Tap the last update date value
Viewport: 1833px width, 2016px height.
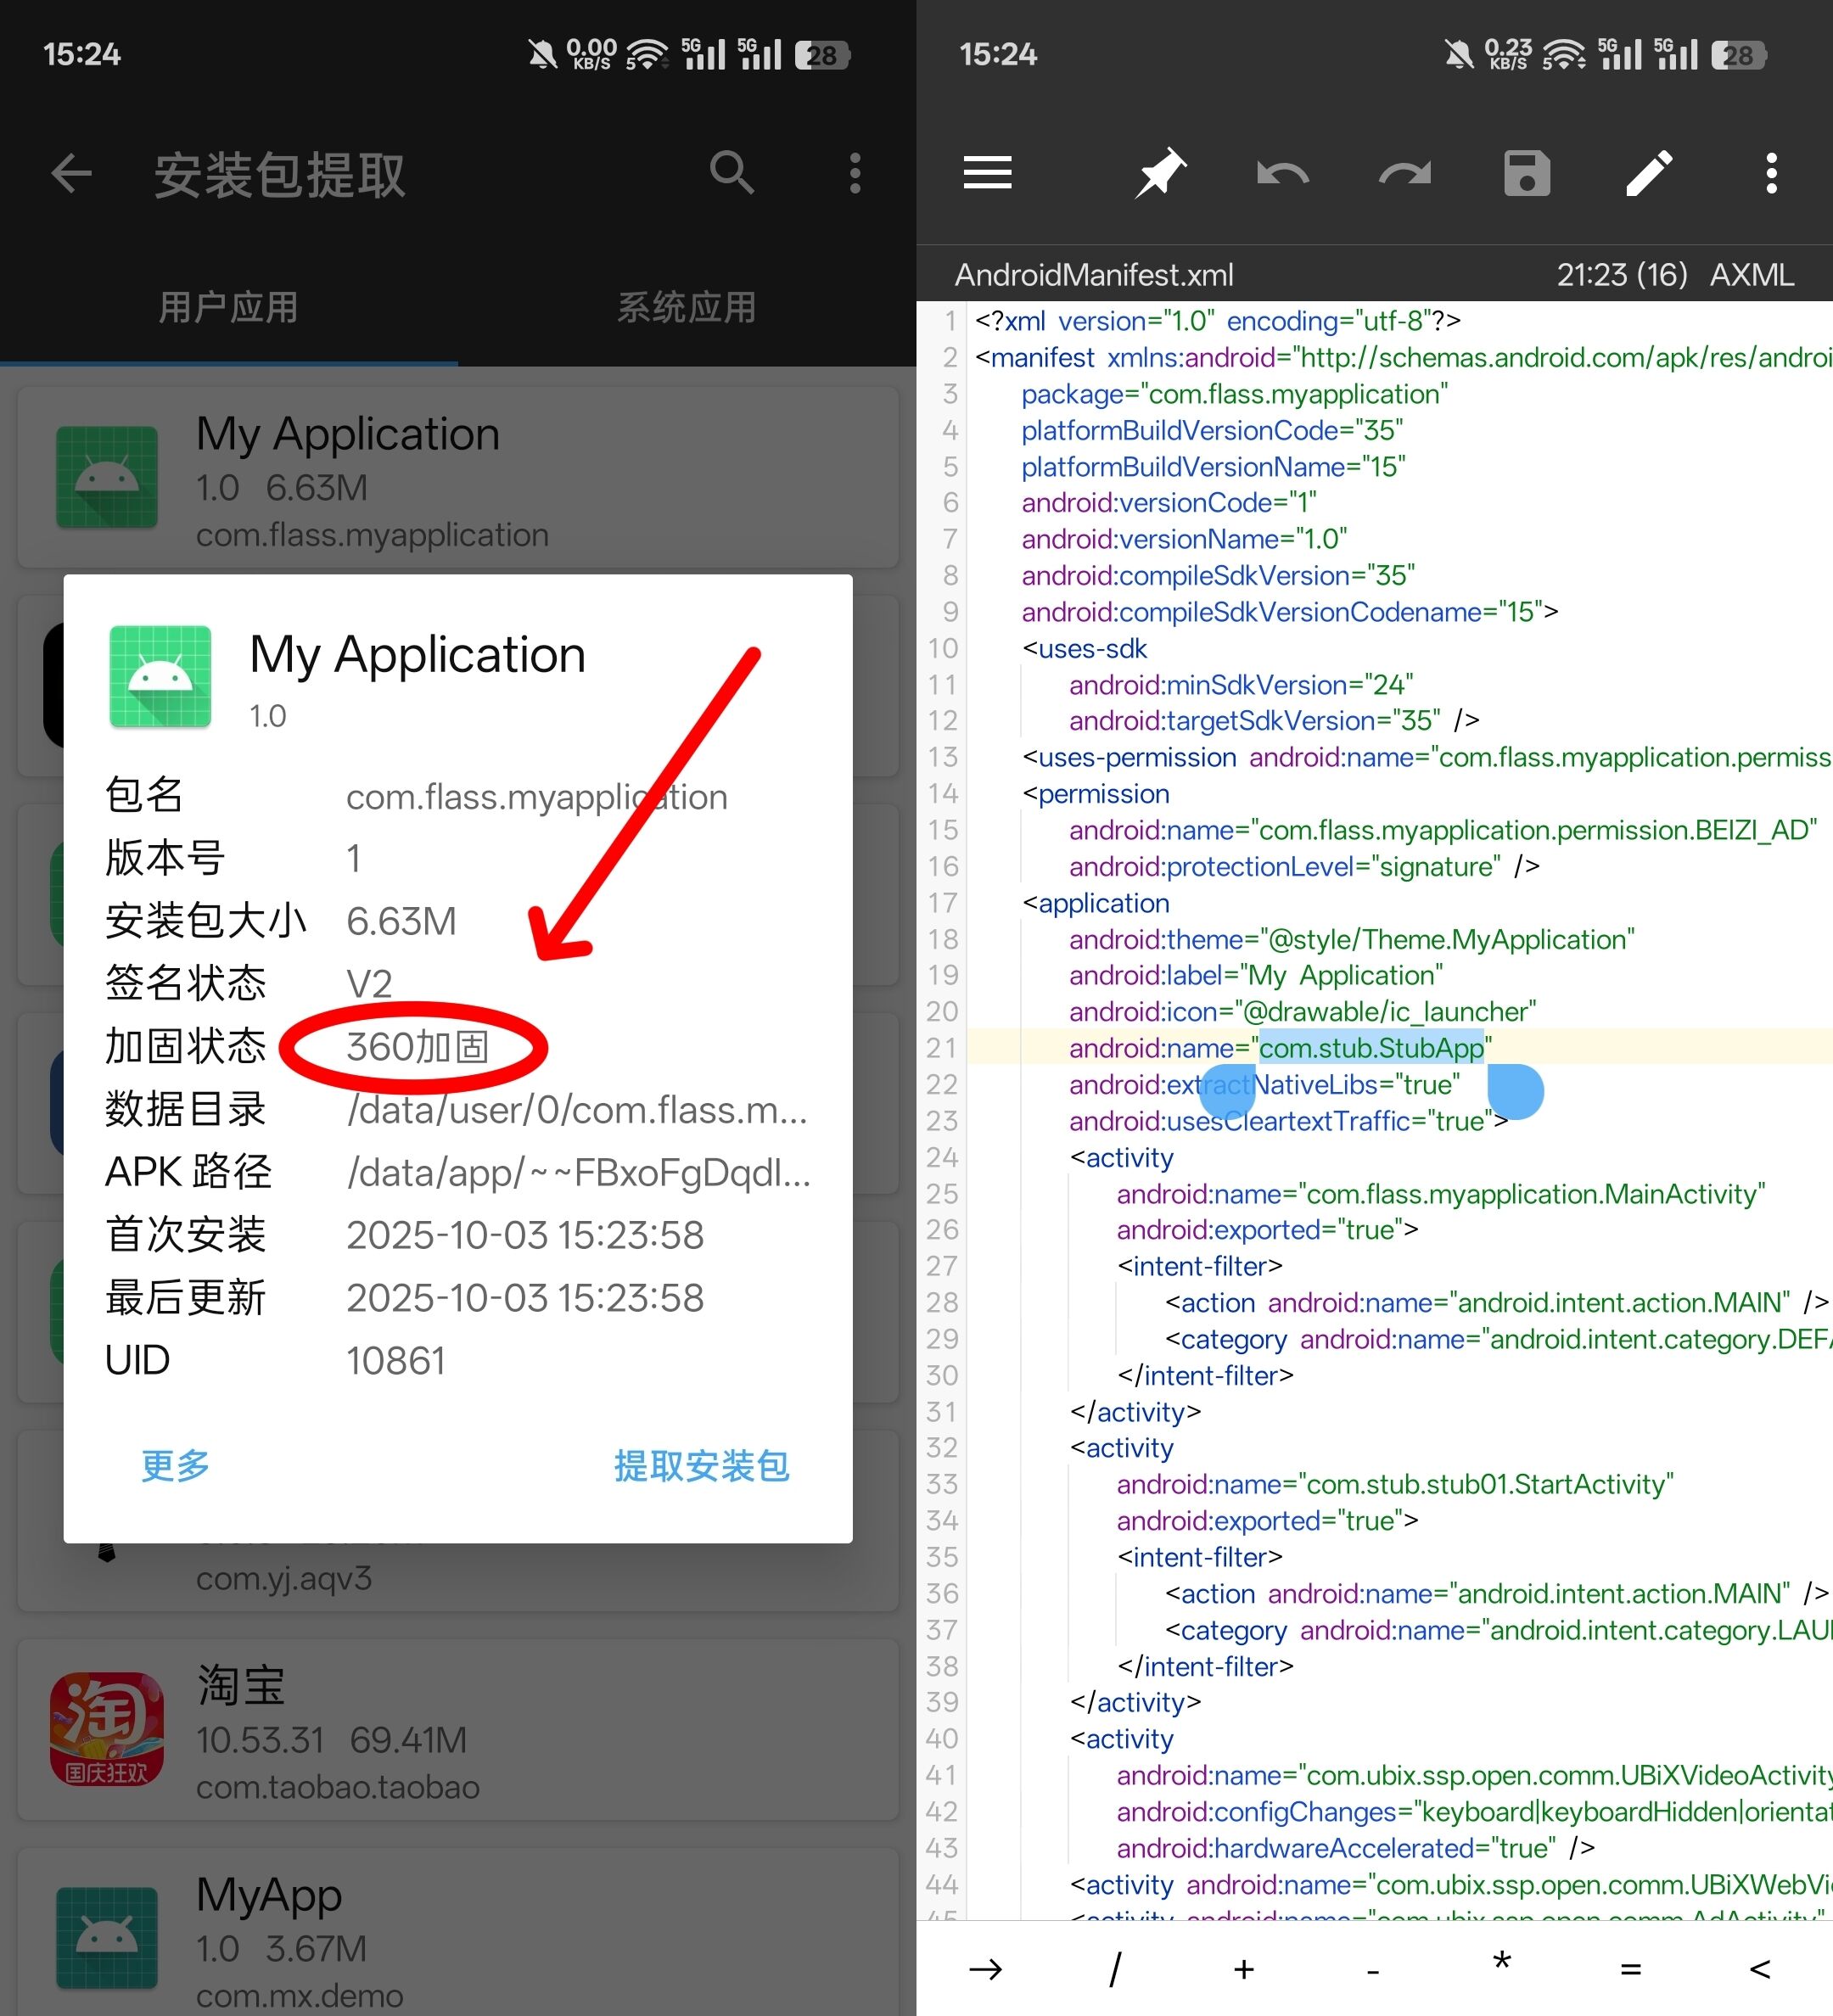point(525,1298)
